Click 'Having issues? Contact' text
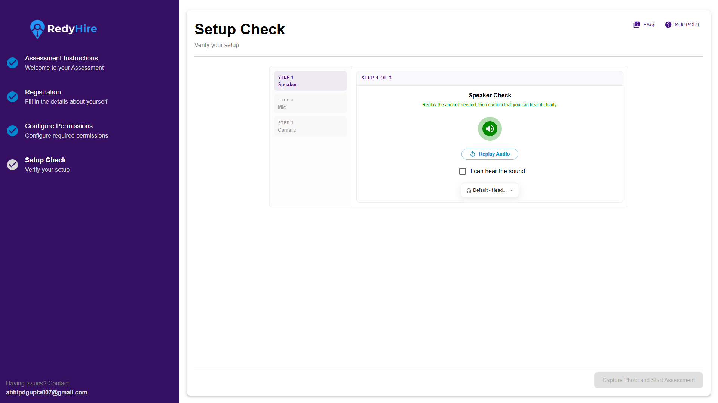This screenshot has height=403, width=718. (x=37, y=384)
